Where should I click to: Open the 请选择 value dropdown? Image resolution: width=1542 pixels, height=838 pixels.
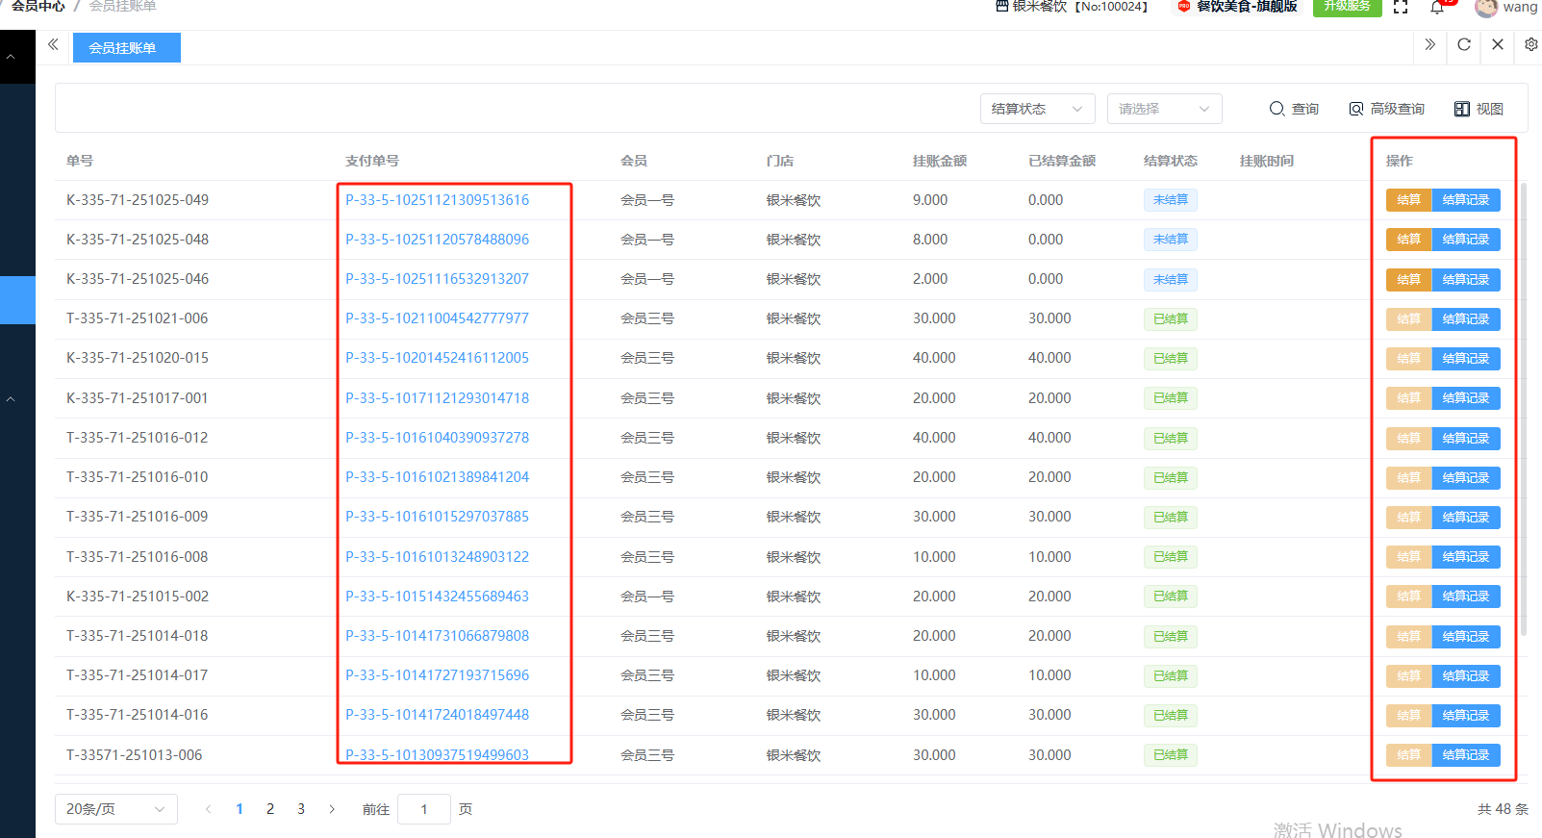point(1164,109)
